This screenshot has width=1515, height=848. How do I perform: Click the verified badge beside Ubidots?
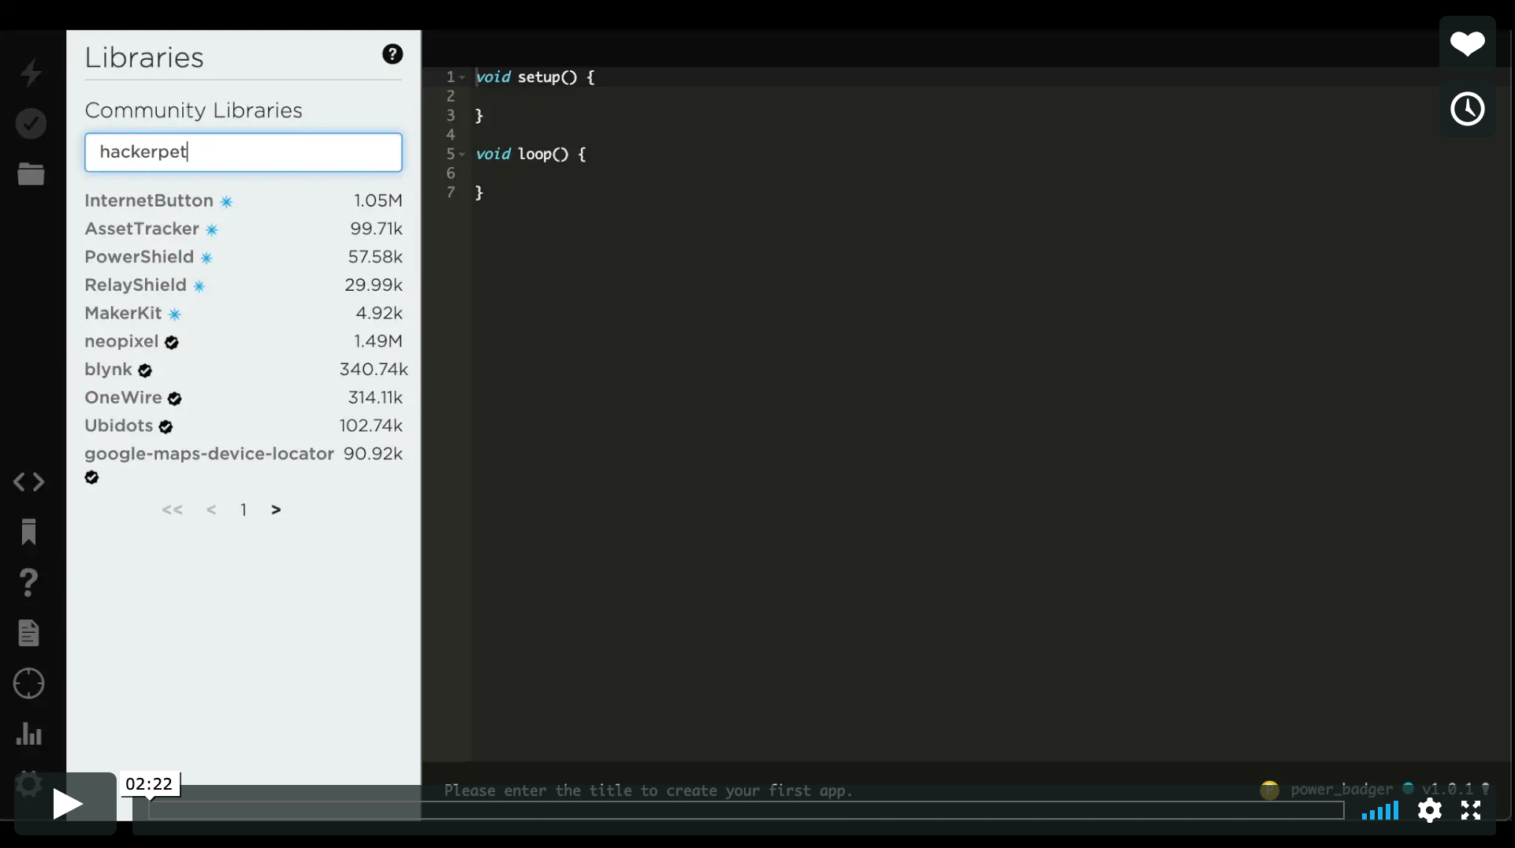166,426
